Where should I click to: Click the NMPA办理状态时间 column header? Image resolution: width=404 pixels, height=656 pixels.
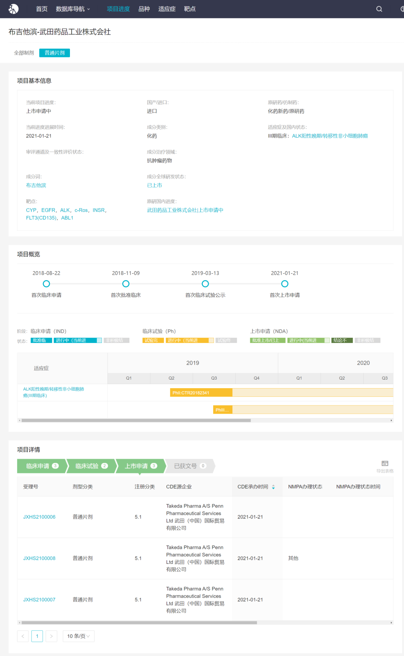click(x=358, y=487)
